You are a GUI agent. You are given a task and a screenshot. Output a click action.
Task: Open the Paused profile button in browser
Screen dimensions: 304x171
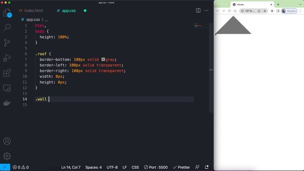point(289,11)
